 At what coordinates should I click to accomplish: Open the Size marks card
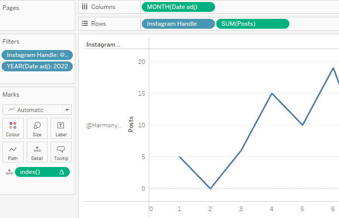click(37, 128)
